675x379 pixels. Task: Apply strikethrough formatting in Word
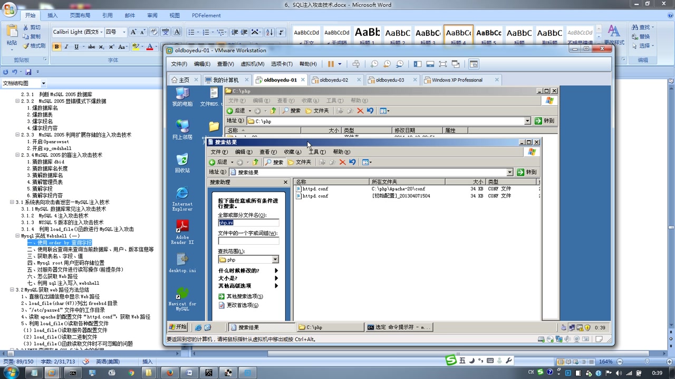pyautogui.click(x=91, y=47)
